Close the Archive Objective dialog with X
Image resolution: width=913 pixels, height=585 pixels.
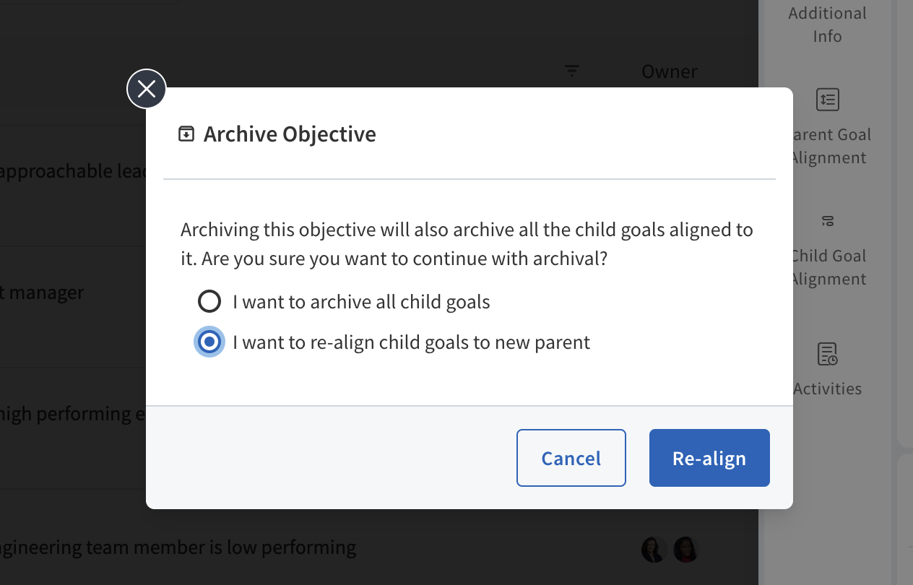click(147, 89)
